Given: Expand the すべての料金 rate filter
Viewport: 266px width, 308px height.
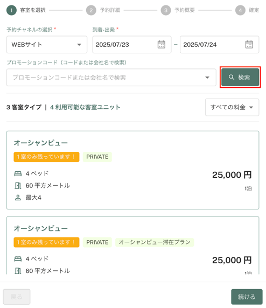Looking at the screenshot, I should (232, 107).
